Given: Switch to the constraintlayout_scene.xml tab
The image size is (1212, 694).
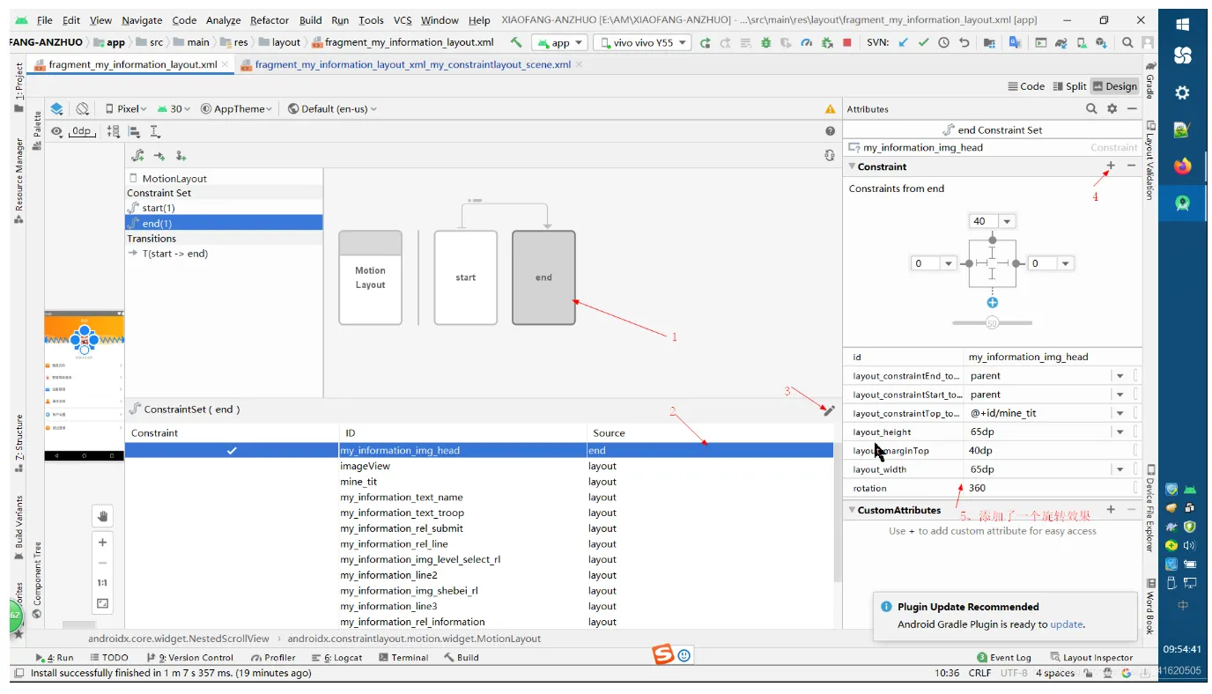Looking at the screenshot, I should coord(411,64).
